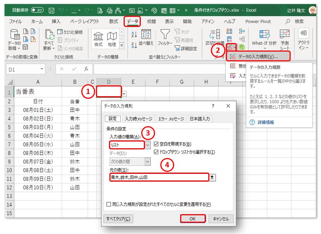This screenshot has width=321, height=234.
Task: Click 詳細設定 (Advanced filter) icon
Action: pyautogui.click(x=186, y=48)
